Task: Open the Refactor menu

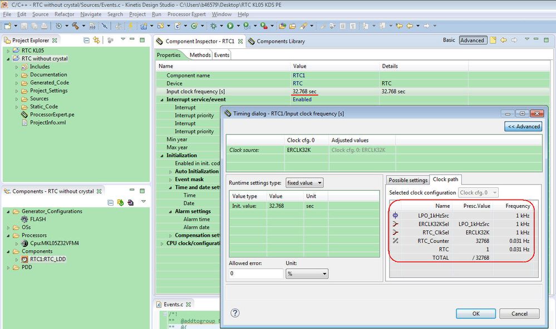Action: coord(64,14)
